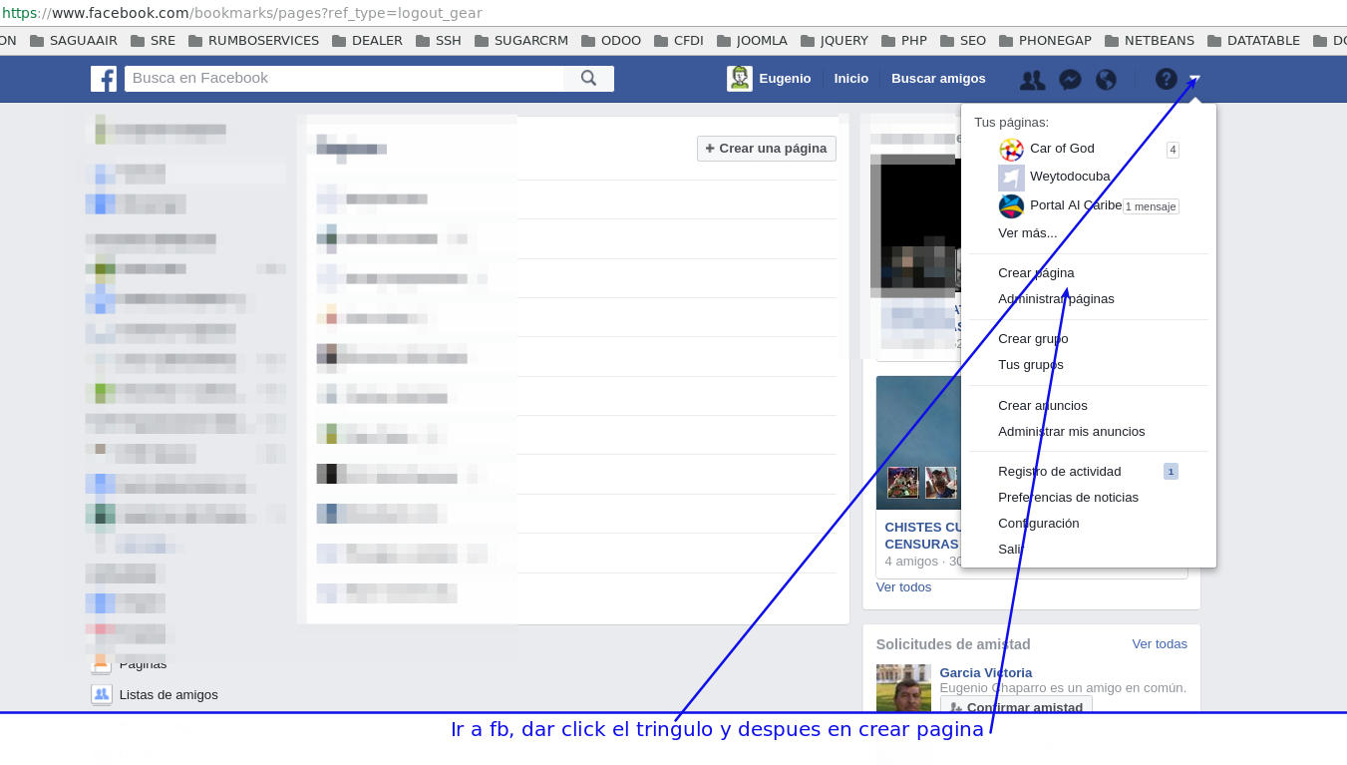Open Eugenio profile name link

785,79
